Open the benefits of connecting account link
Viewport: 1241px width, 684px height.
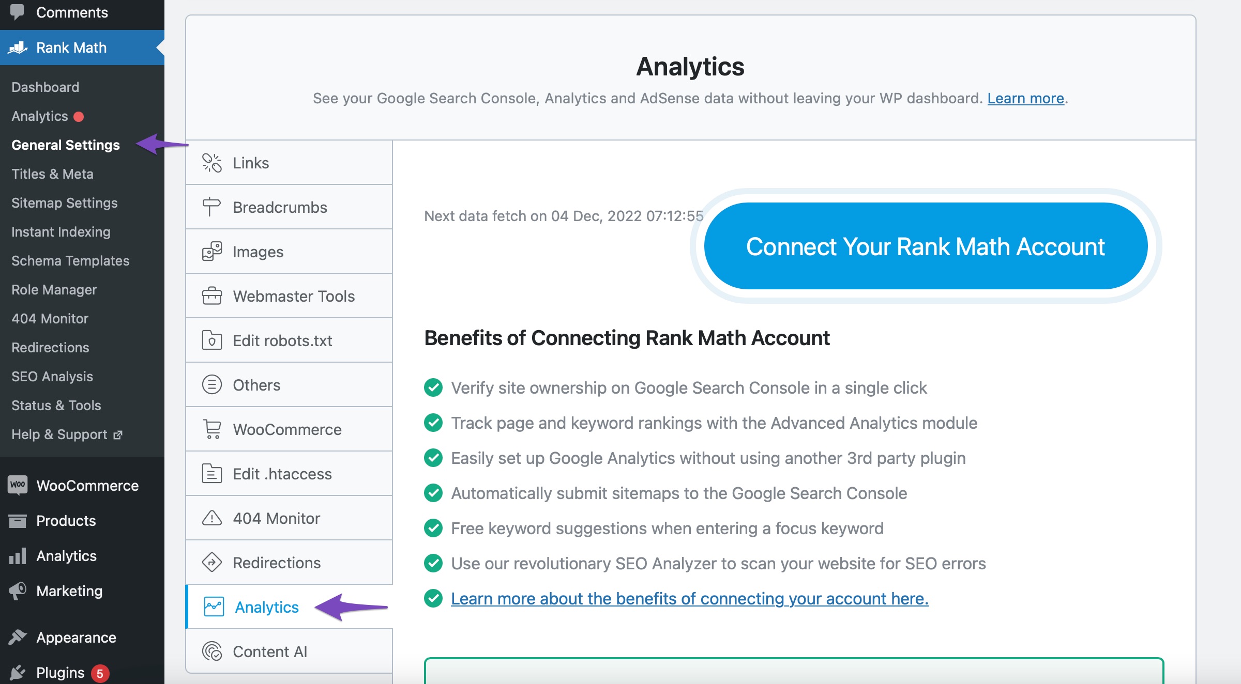click(689, 598)
